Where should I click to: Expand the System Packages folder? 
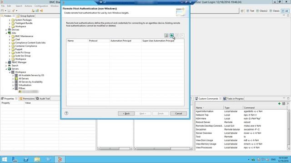coord(10,20)
